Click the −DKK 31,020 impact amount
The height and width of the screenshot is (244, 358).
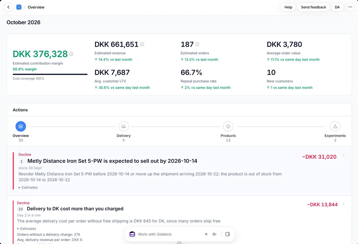tap(319, 157)
